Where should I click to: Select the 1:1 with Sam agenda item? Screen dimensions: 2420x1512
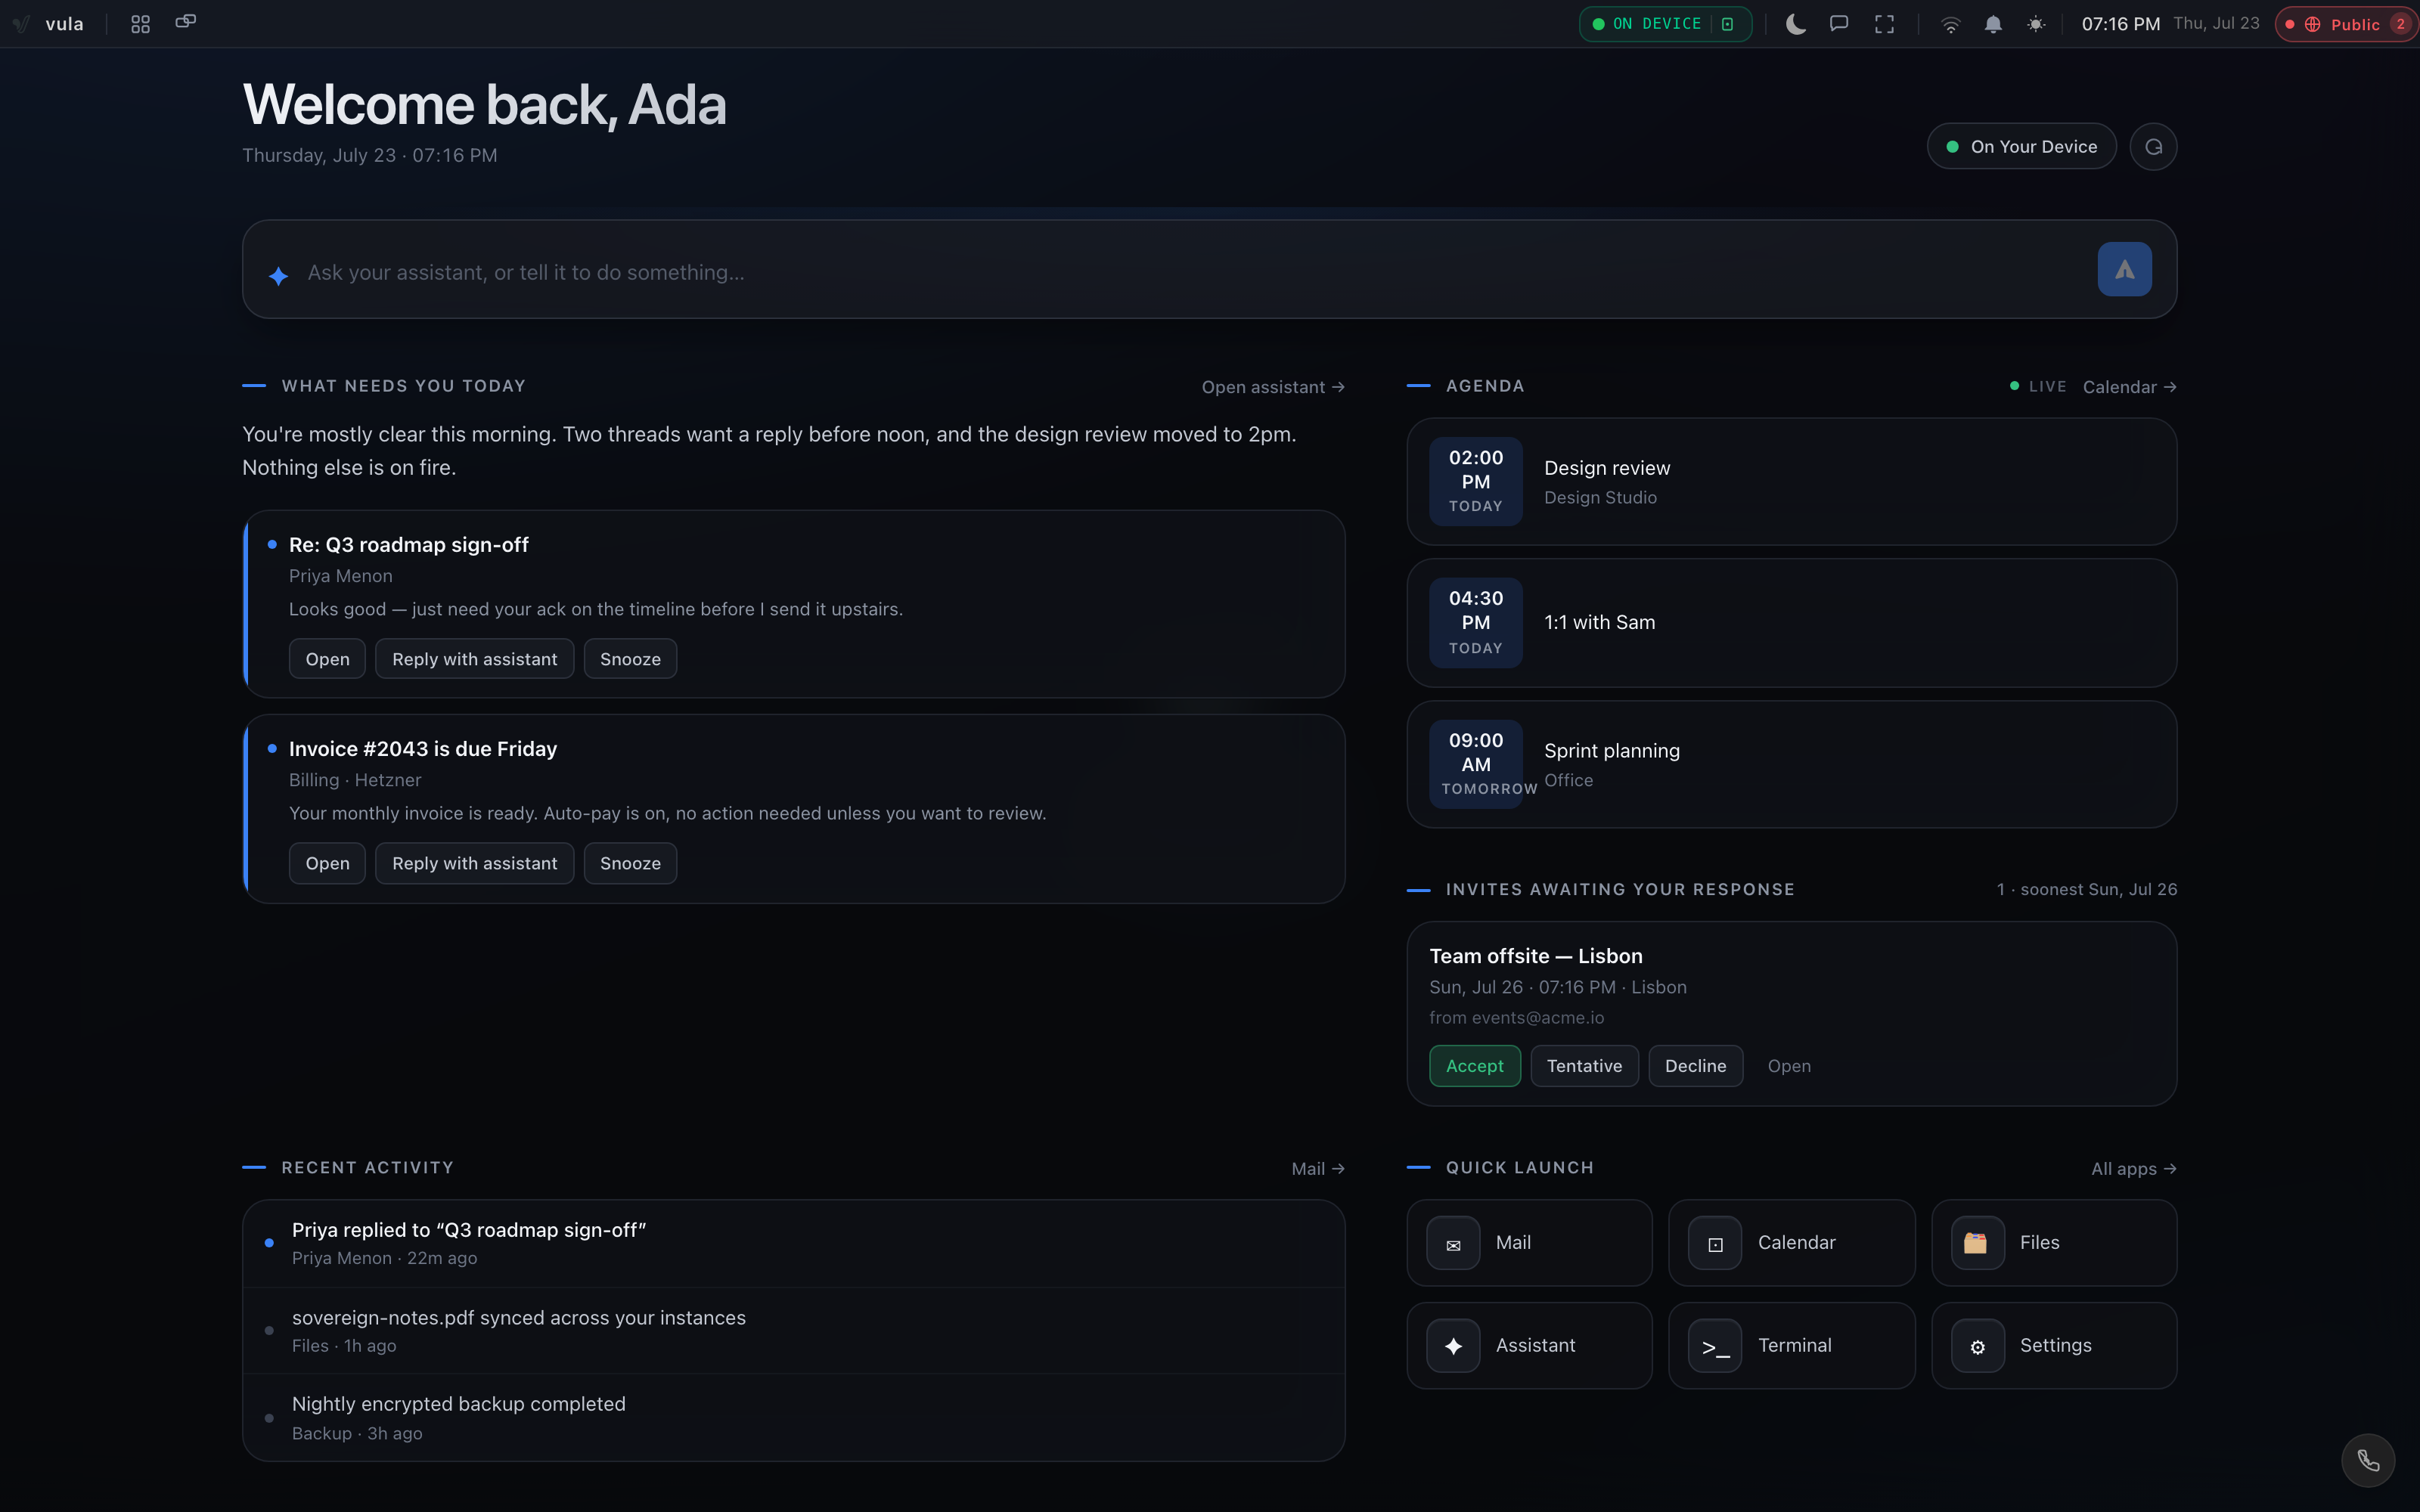tap(1791, 623)
